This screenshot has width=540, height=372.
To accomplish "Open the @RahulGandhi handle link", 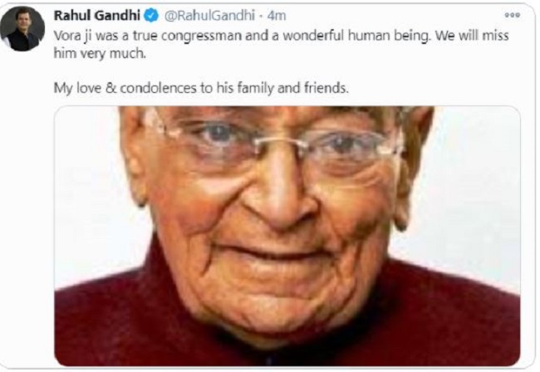I will coord(209,16).
